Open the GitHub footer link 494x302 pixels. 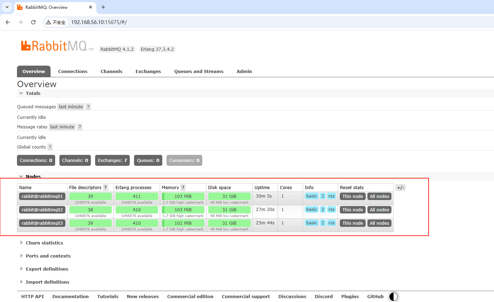(376, 297)
